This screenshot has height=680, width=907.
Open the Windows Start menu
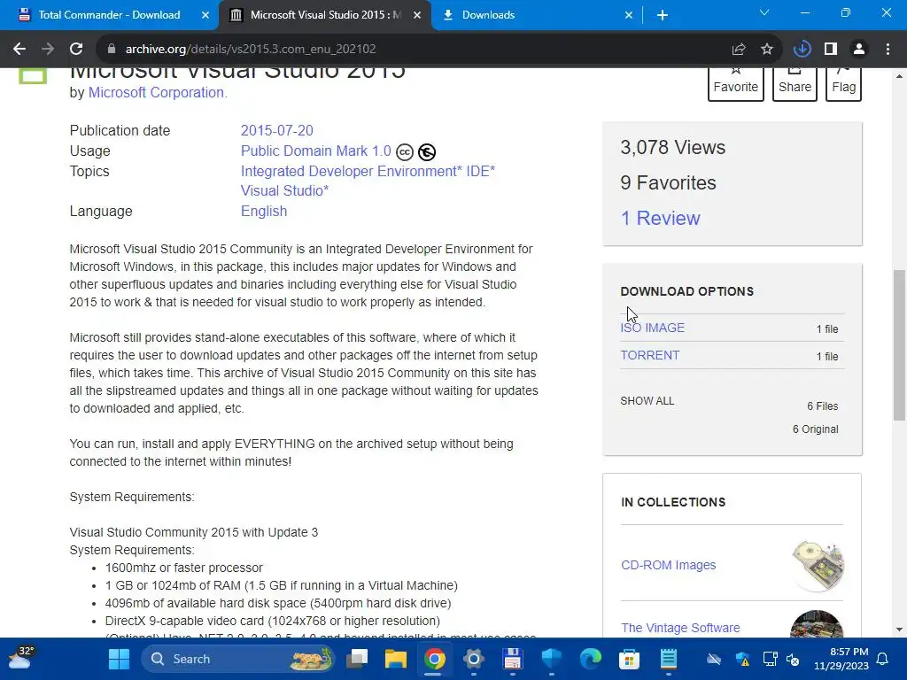120,659
